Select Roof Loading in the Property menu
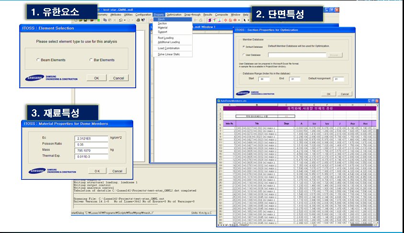The height and width of the screenshot is (233, 404). (165, 37)
